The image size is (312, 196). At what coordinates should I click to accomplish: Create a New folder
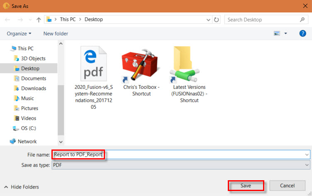click(x=56, y=34)
